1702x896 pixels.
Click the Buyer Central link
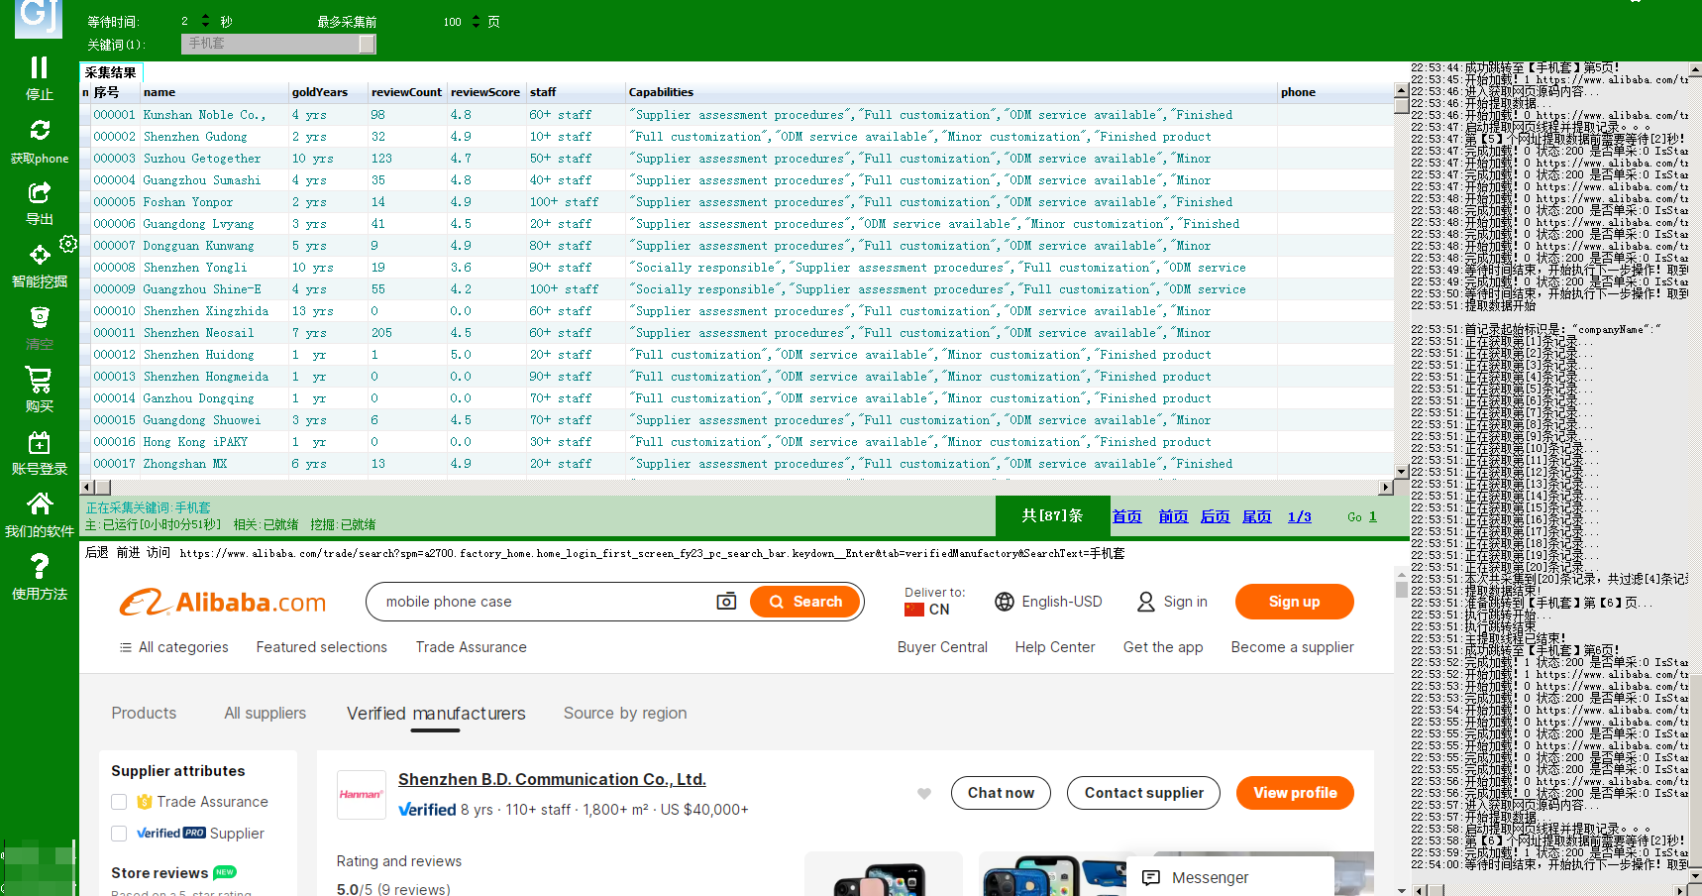942,647
